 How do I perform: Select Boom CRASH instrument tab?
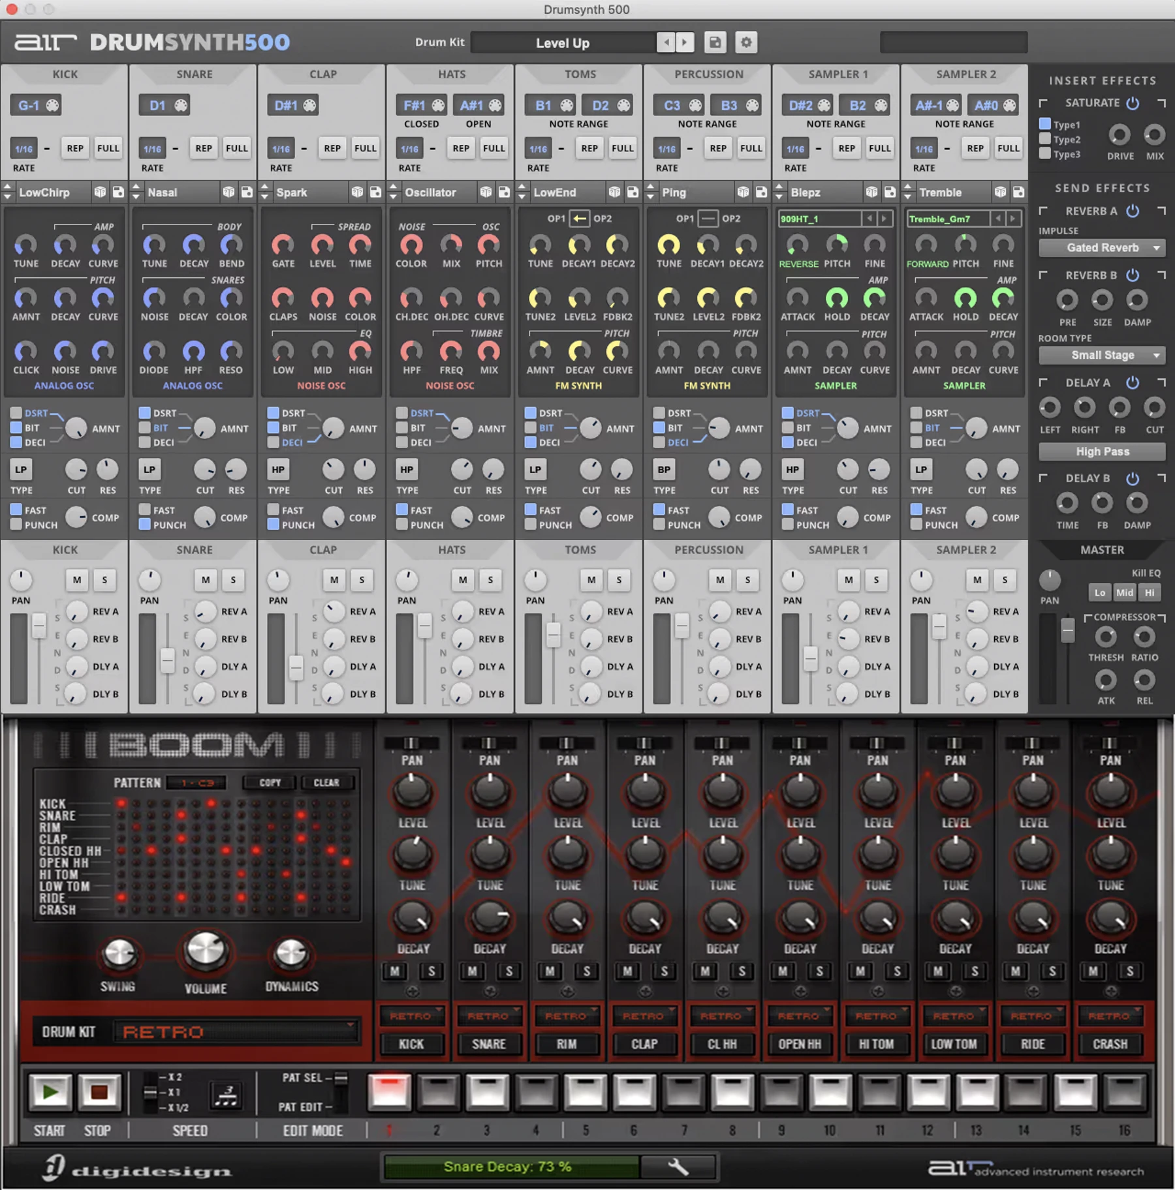[1110, 1044]
